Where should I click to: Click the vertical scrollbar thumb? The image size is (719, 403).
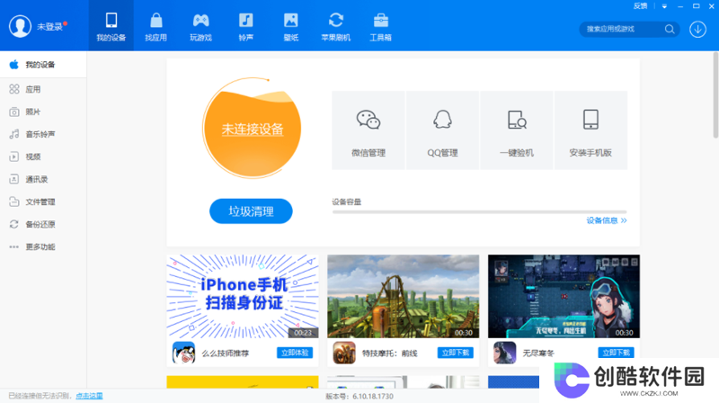pyautogui.click(x=715, y=95)
